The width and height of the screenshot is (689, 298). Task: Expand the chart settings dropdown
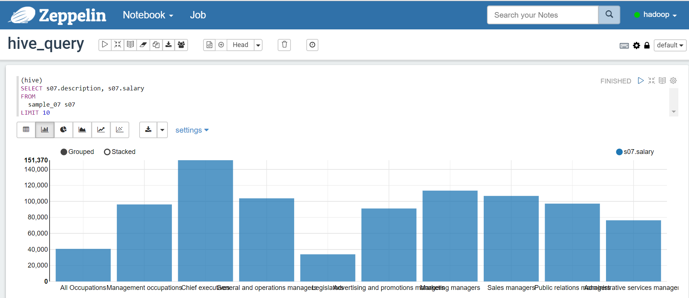click(192, 130)
